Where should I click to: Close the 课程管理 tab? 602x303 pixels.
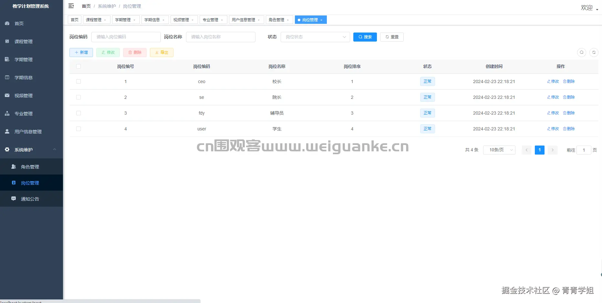(105, 20)
